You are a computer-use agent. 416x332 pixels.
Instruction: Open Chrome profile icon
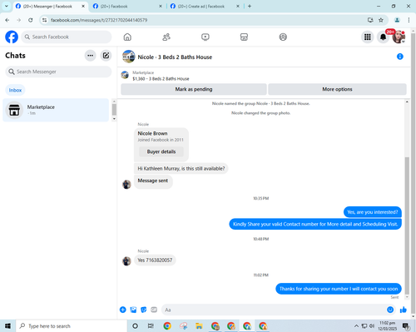coord(397,20)
